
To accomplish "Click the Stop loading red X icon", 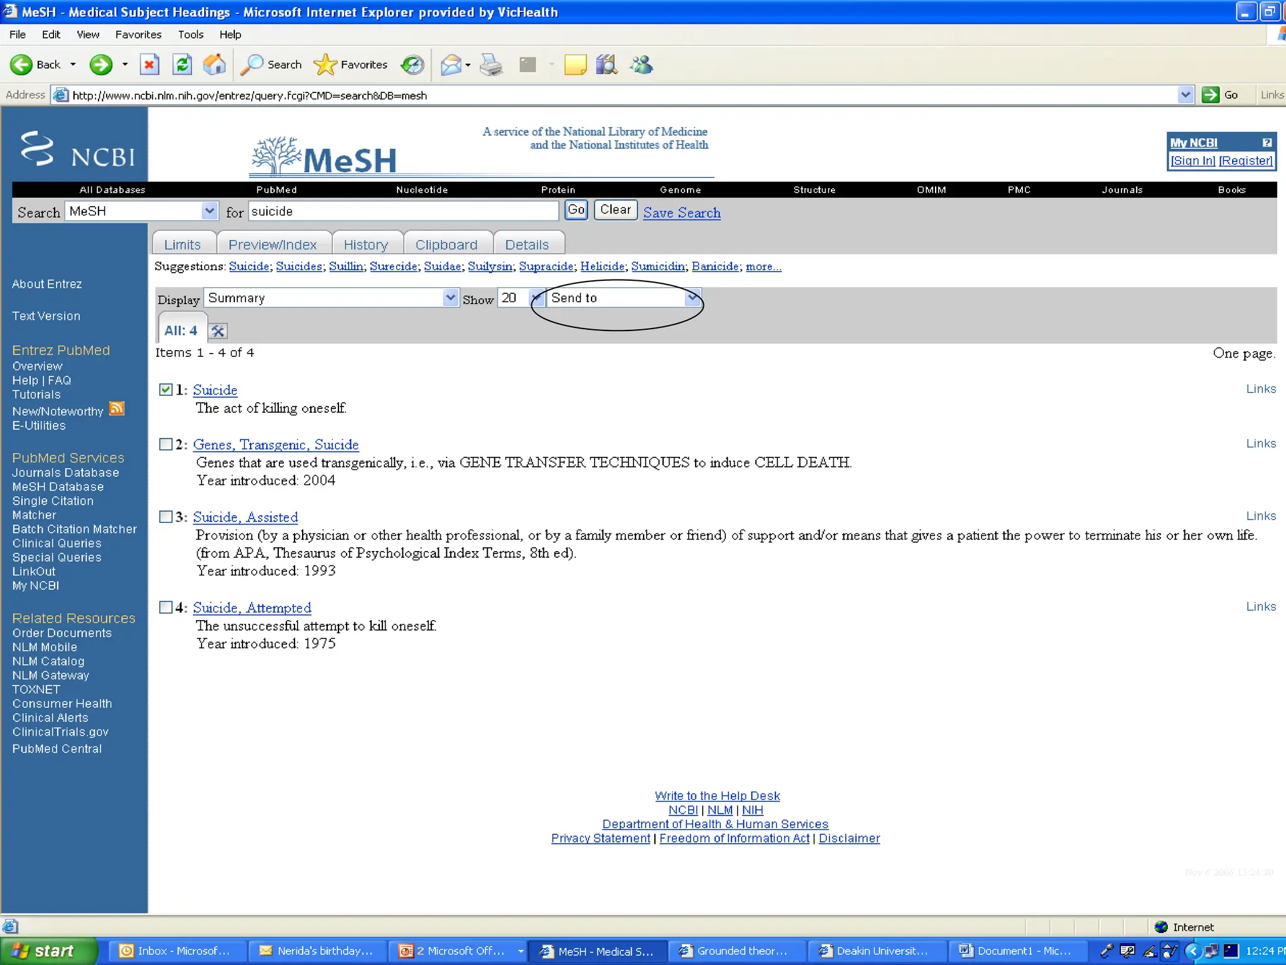I will point(149,65).
